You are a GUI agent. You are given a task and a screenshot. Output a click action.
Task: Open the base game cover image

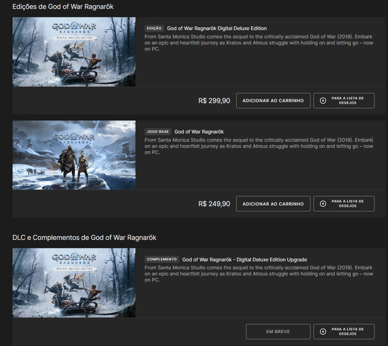pyautogui.click(x=74, y=155)
